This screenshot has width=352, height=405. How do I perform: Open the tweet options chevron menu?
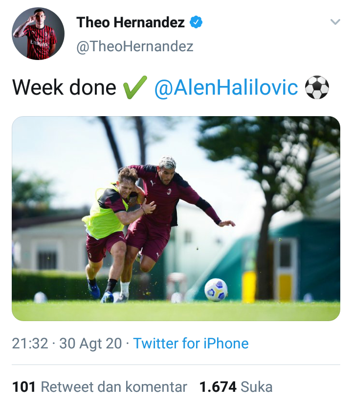coord(335,22)
